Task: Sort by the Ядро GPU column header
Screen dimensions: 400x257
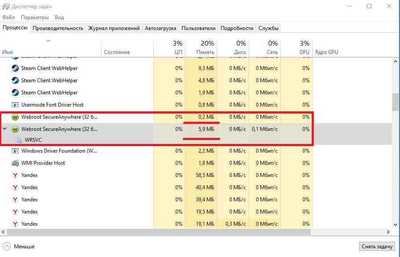Action: coord(326,52)
